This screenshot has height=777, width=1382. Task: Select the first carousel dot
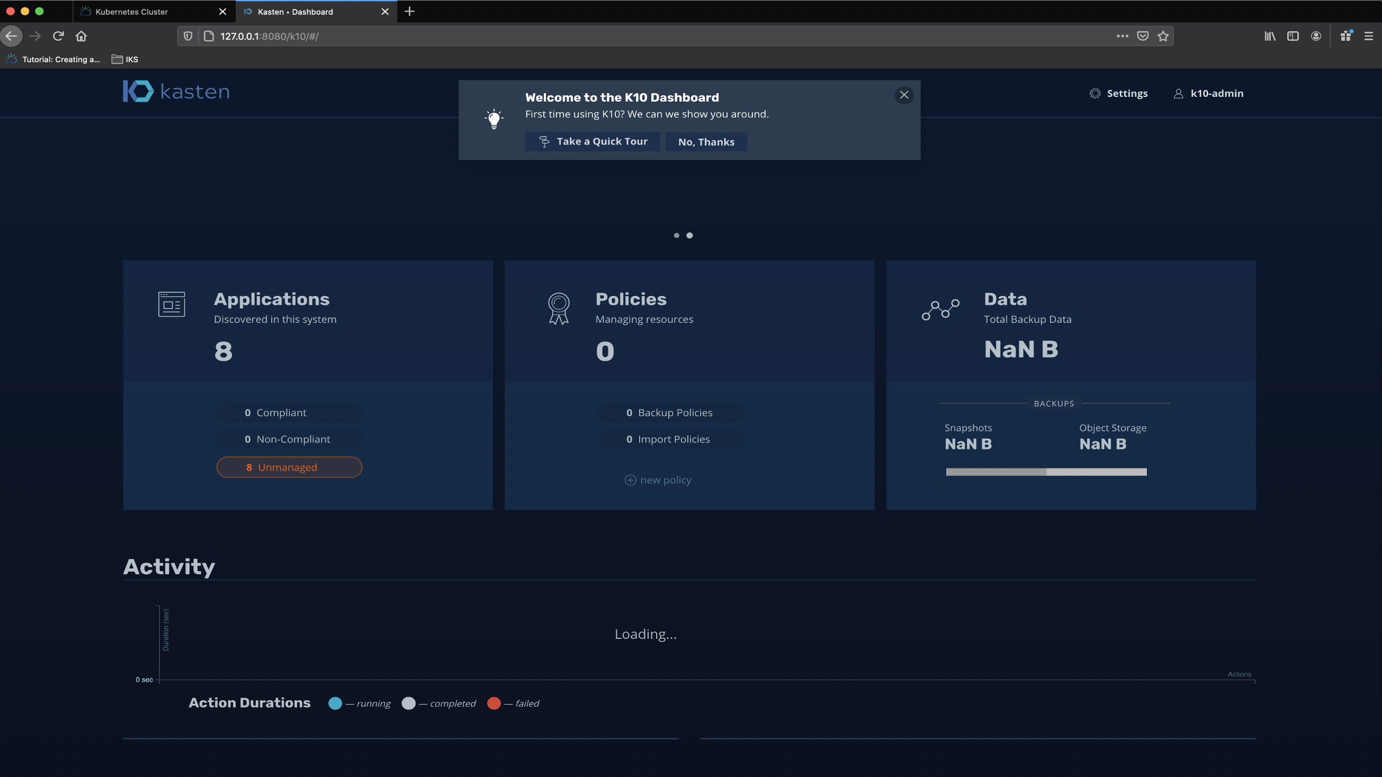tap(677, 236)
